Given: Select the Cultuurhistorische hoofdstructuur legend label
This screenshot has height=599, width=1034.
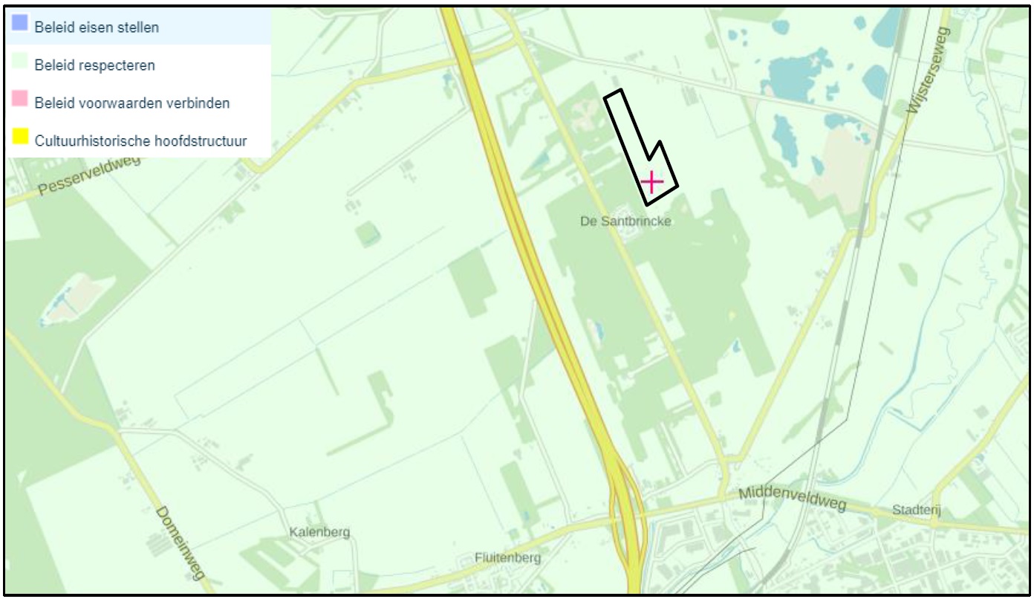Looking at the screenshot, I should pos(140,140).
